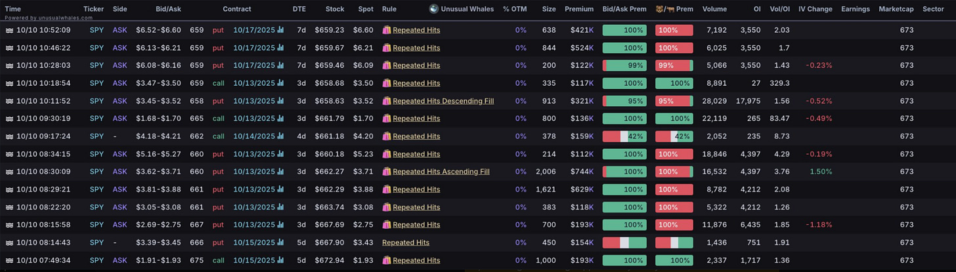Click the 99% bear/bull Prem bar
Image resolution: width=956 pixels, height=272 pixels.
[x=674, y=66]
